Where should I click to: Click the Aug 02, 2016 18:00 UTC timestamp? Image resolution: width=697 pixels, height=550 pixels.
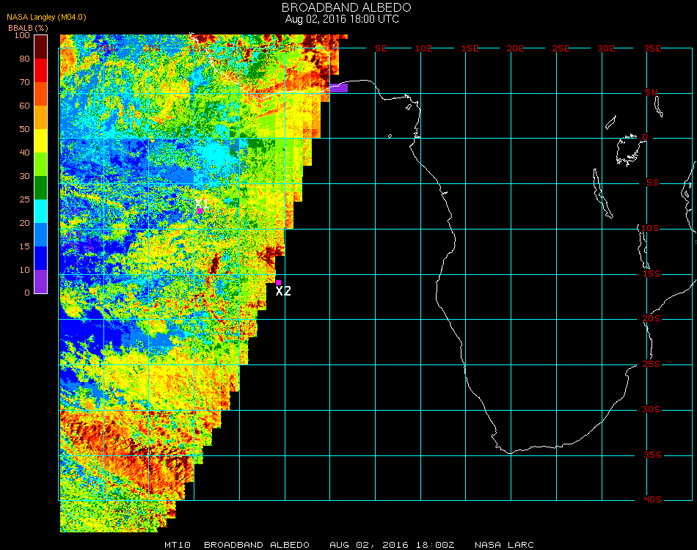pos(342,19)
